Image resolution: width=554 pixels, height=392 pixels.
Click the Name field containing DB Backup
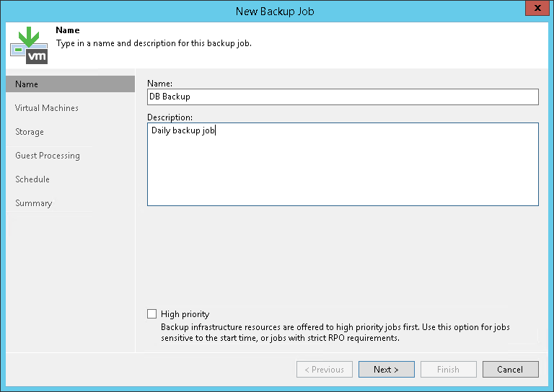pyautogui.click(x=343, y=97)
